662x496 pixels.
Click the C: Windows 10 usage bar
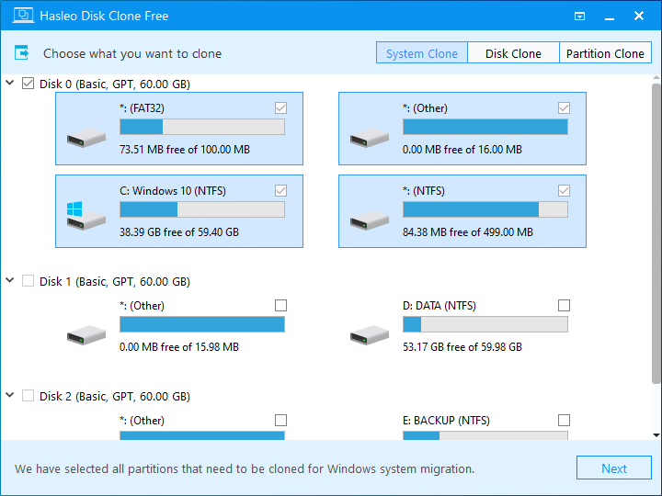(202, 209)
